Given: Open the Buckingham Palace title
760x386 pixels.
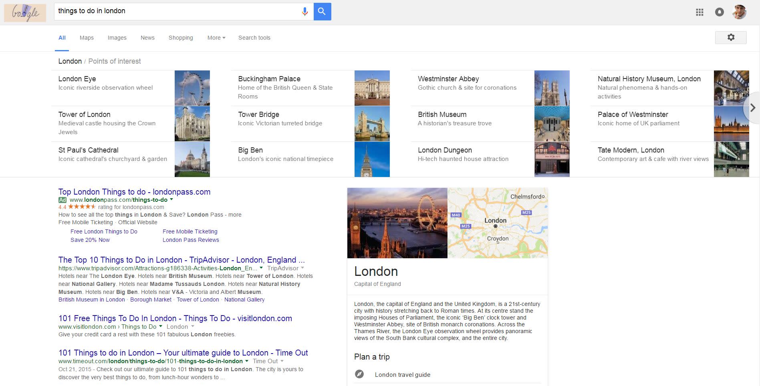Looking at the screenshot, I should tap(269, 79).
